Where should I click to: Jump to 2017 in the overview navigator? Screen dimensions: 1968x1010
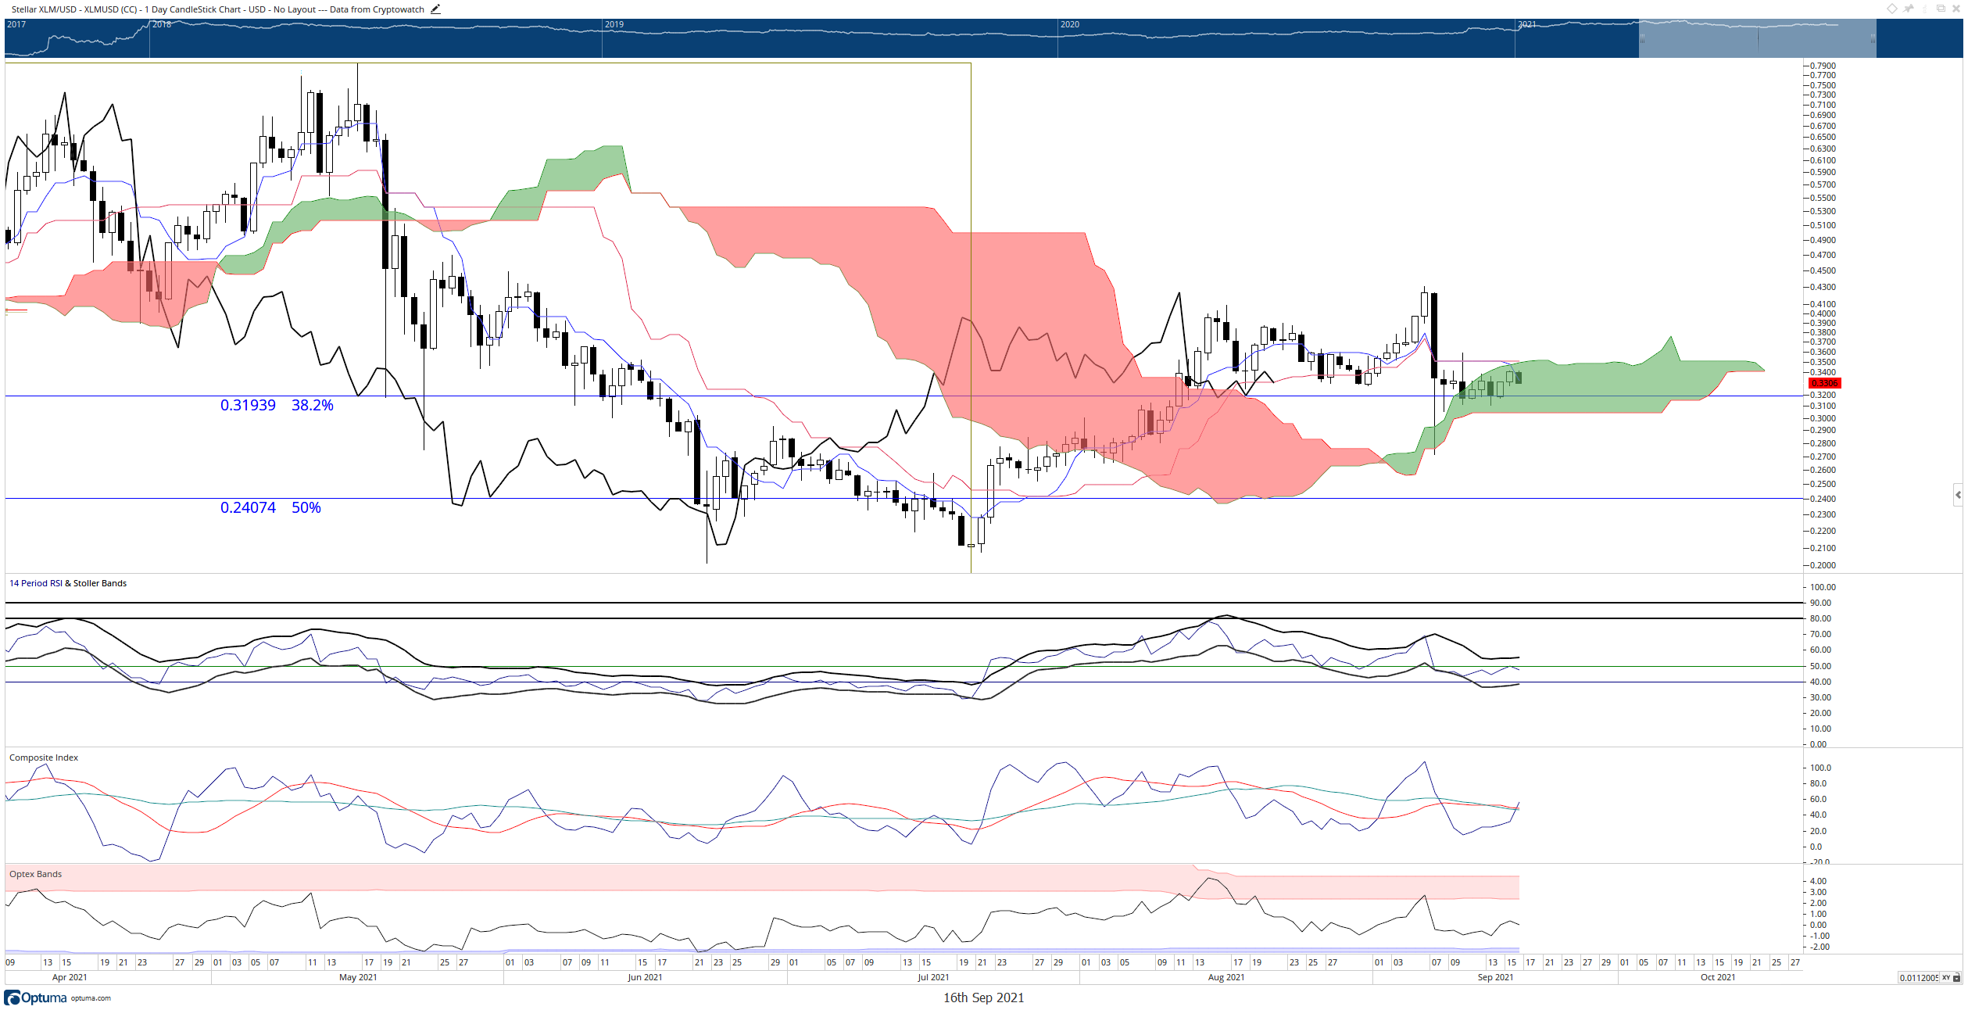(16, 24)
